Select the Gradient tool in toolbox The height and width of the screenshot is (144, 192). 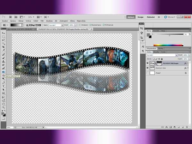click(x=4, y=72)
